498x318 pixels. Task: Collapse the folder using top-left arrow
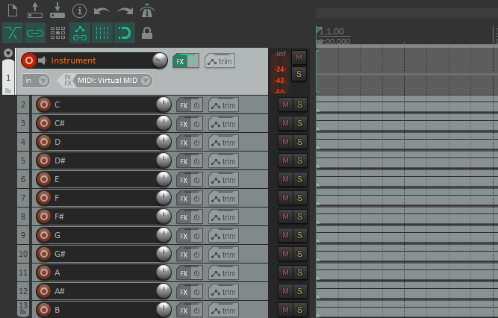pyautogui.click(x=8, y=54)
